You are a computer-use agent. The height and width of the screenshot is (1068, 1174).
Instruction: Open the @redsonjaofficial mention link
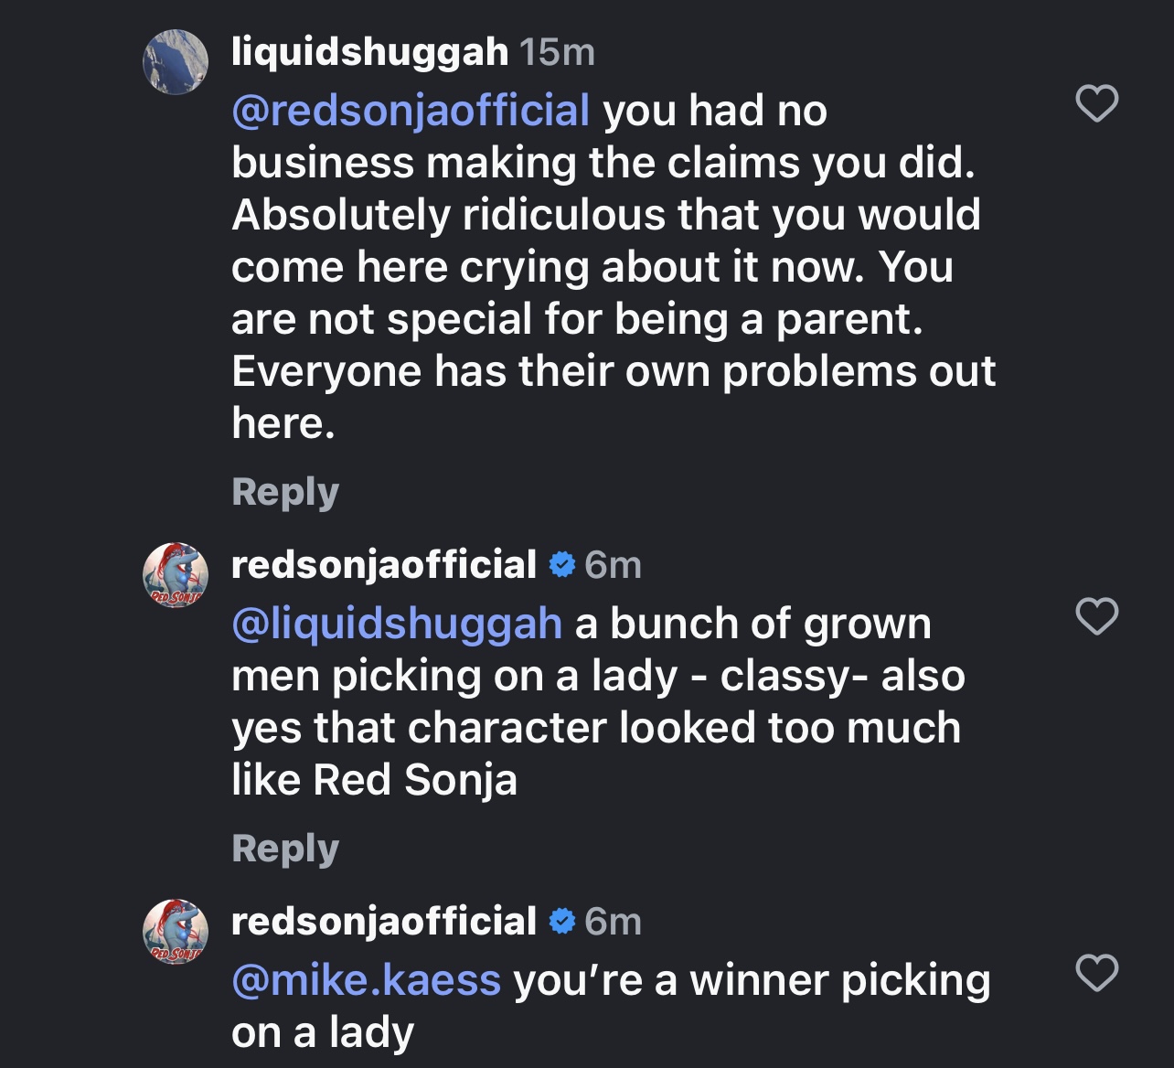(x=411, y=111)
